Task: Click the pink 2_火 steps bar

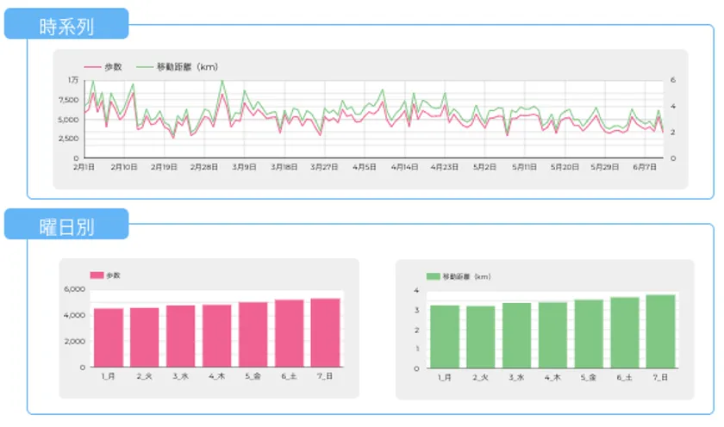Action: click(x=145, y=337)
